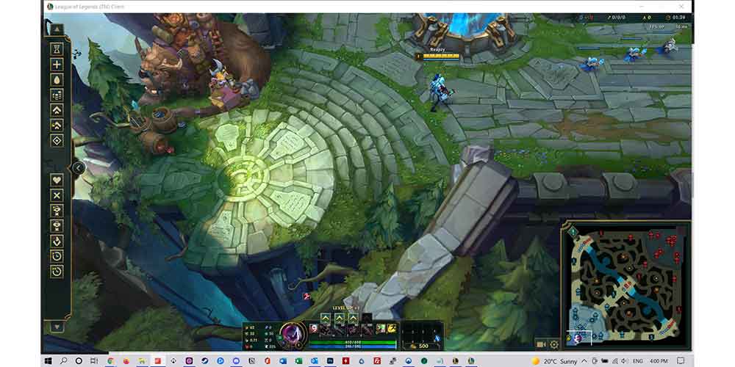735x367 pixels.
Task: Open Task View on taskbar
Action: pyautogui.click(x=94, y=361)
